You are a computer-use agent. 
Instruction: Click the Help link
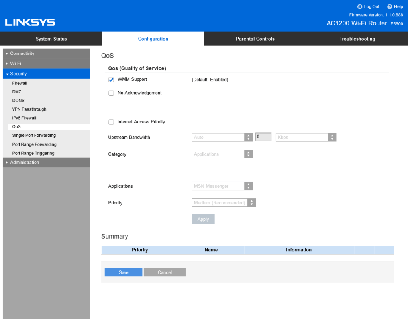coord(398,7)
